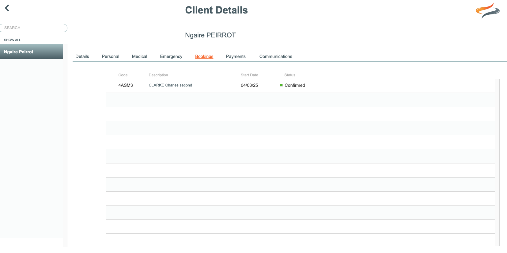Click the Status column header
The height and width of the screenshot is (253, 507).
[289, 75]
